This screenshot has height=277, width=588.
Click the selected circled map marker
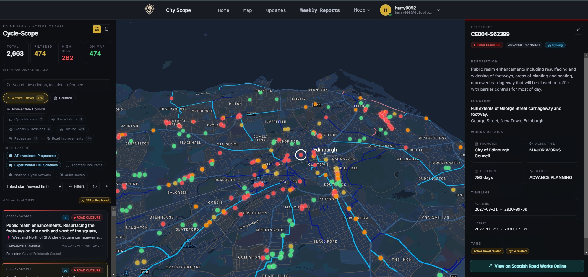[301, 155]
